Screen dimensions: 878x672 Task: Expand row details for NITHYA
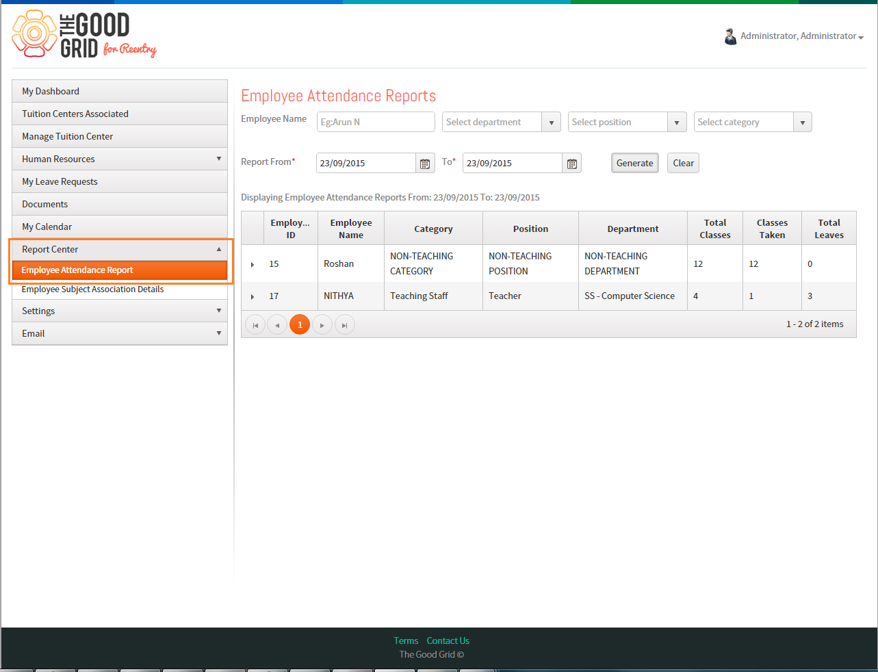click(x=253, y=296)
